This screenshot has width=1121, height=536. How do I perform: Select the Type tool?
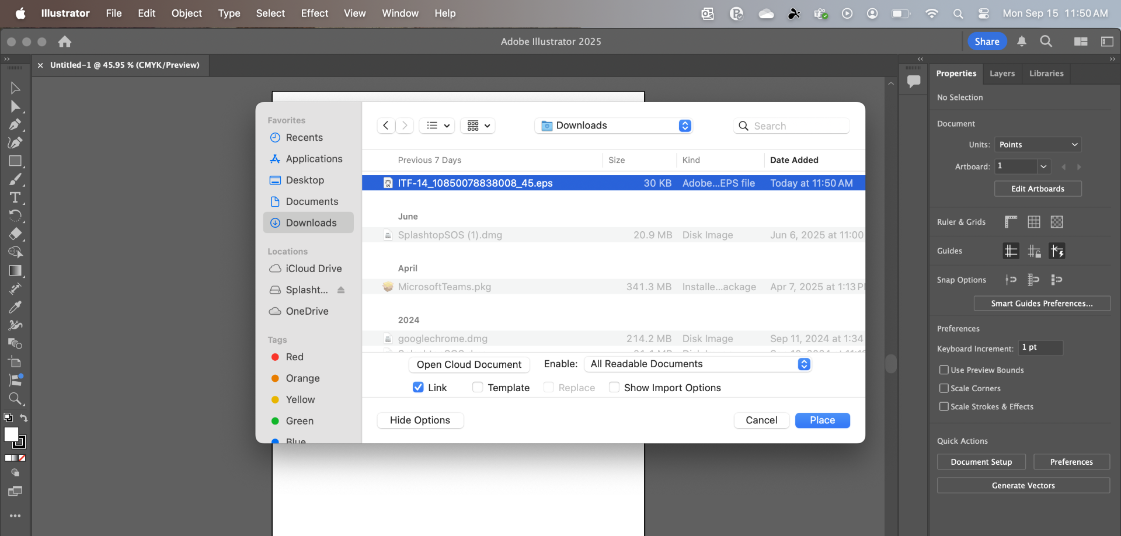(x=15, y=198)
